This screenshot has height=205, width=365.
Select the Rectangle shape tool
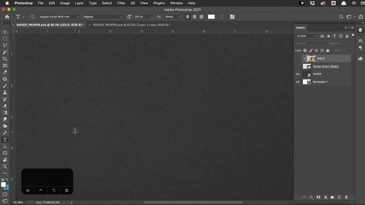(x=5, y=153)
